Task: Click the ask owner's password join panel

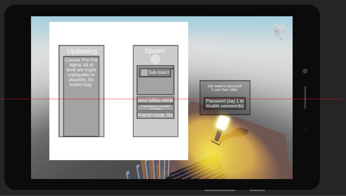Action: click(x=225, y=98)
